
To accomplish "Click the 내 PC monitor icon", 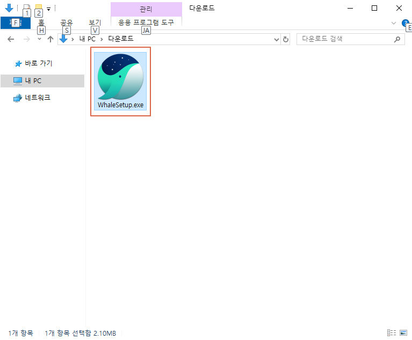I will pos(18,81).
